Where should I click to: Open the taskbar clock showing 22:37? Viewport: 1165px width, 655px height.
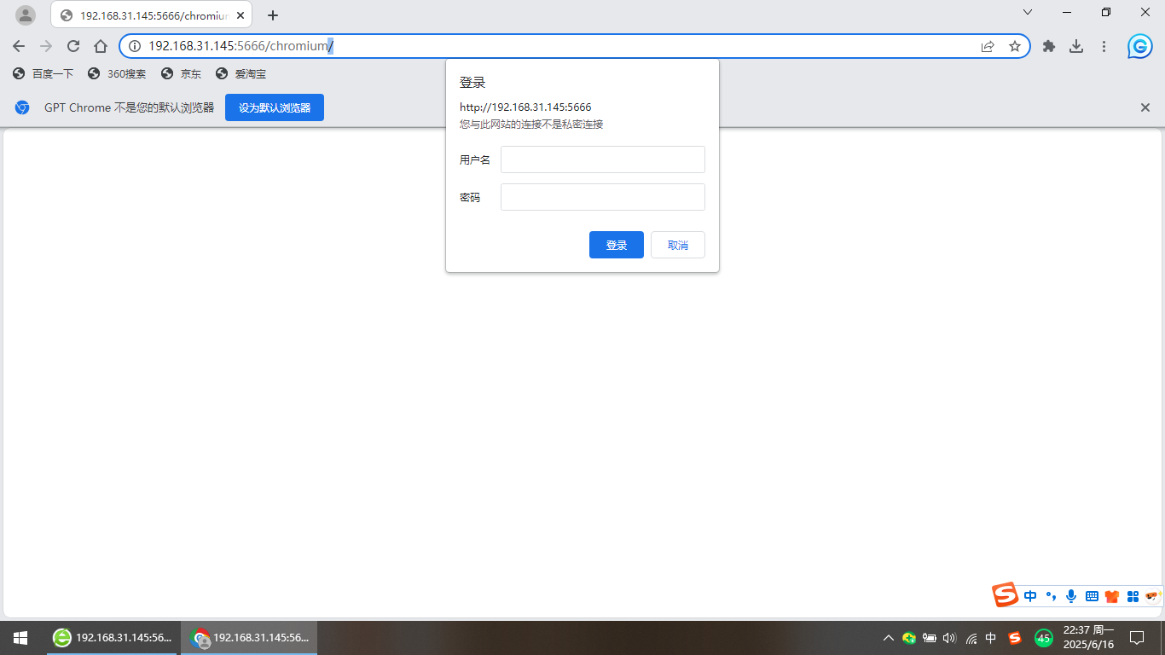click(x=1088, y=637)
